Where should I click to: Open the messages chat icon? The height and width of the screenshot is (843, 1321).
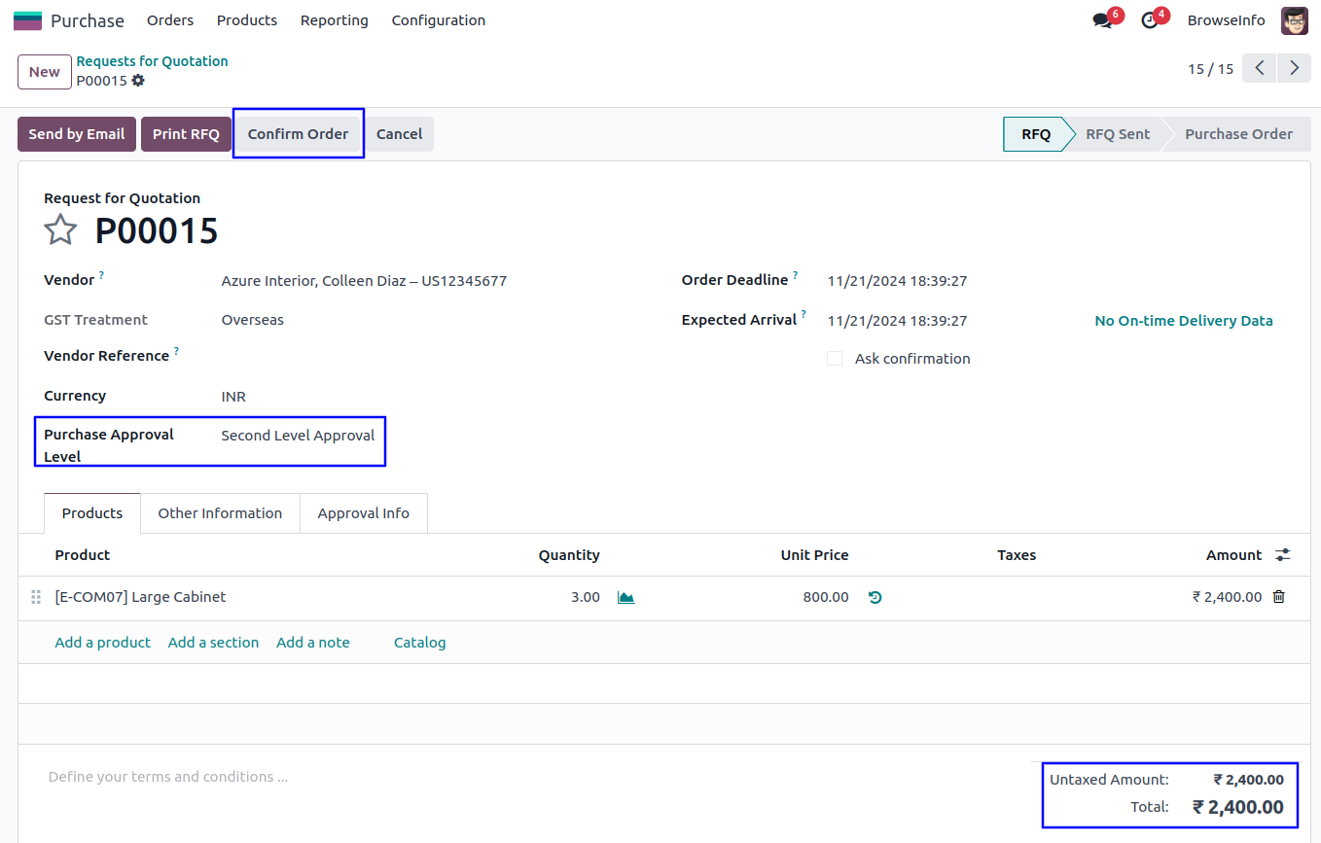click(1101, 20)
